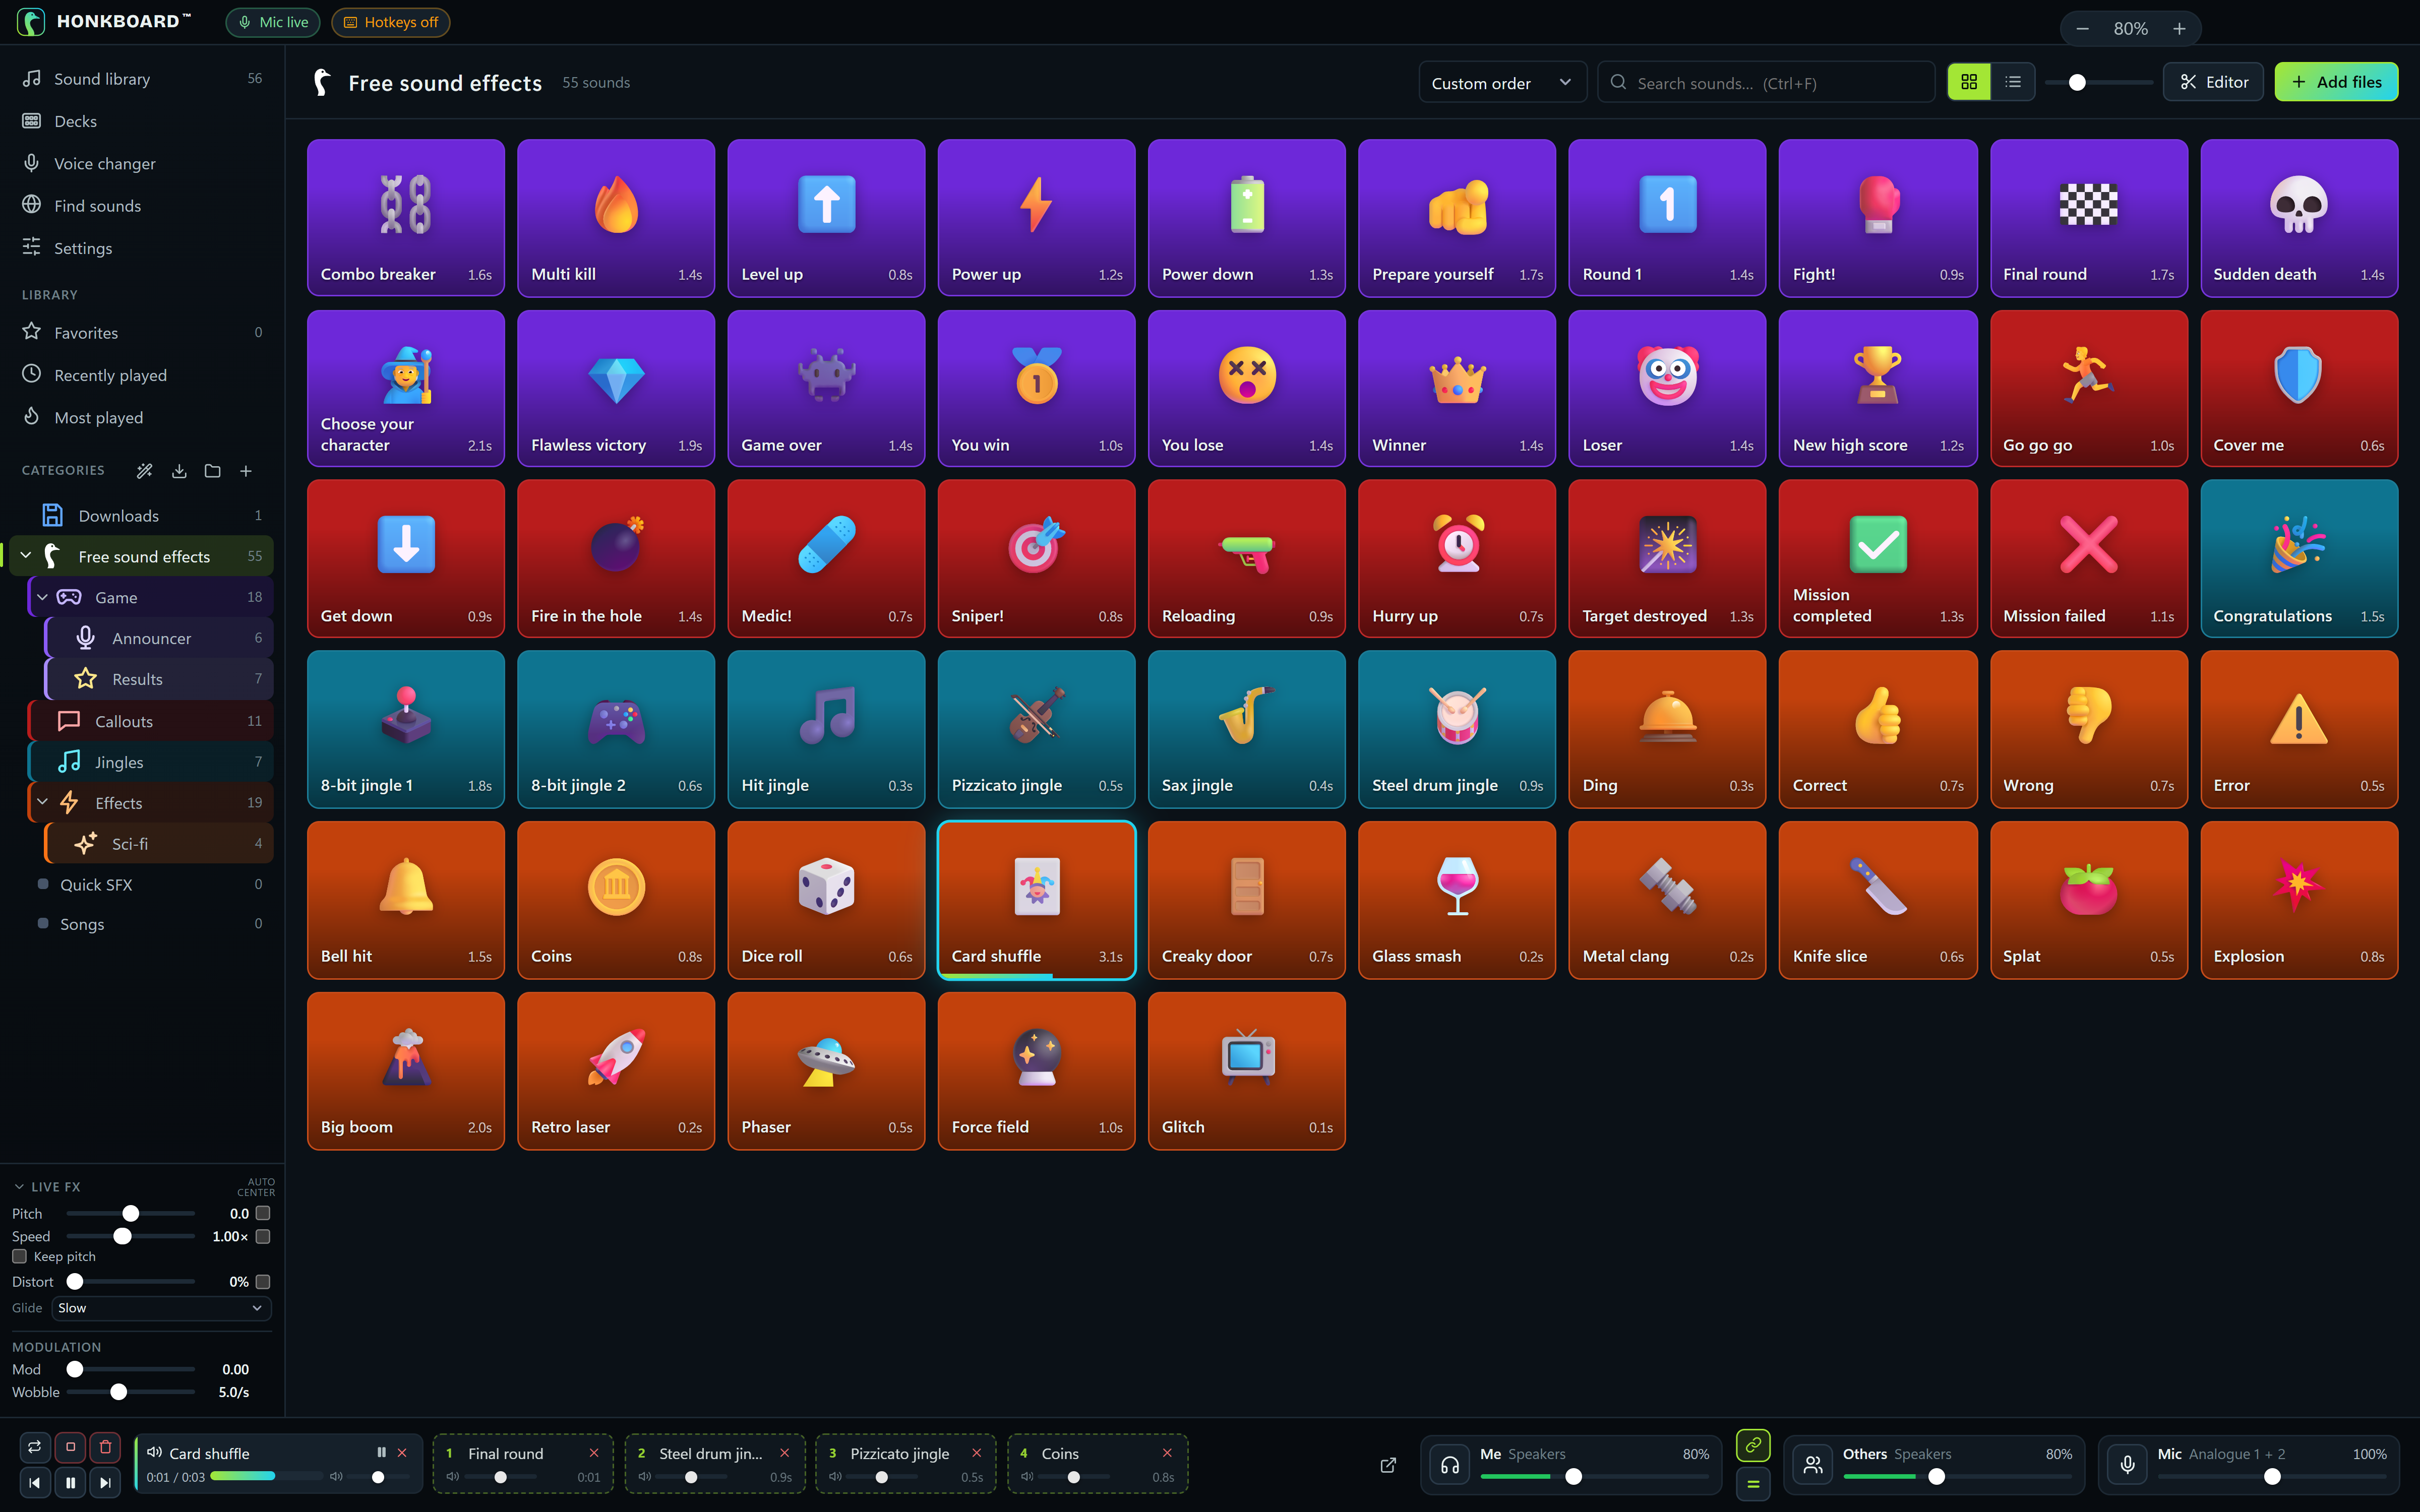This screenshot has height=1512, width=2420.
Task: Click the Others people icon
Action: coord(1813,1465)
